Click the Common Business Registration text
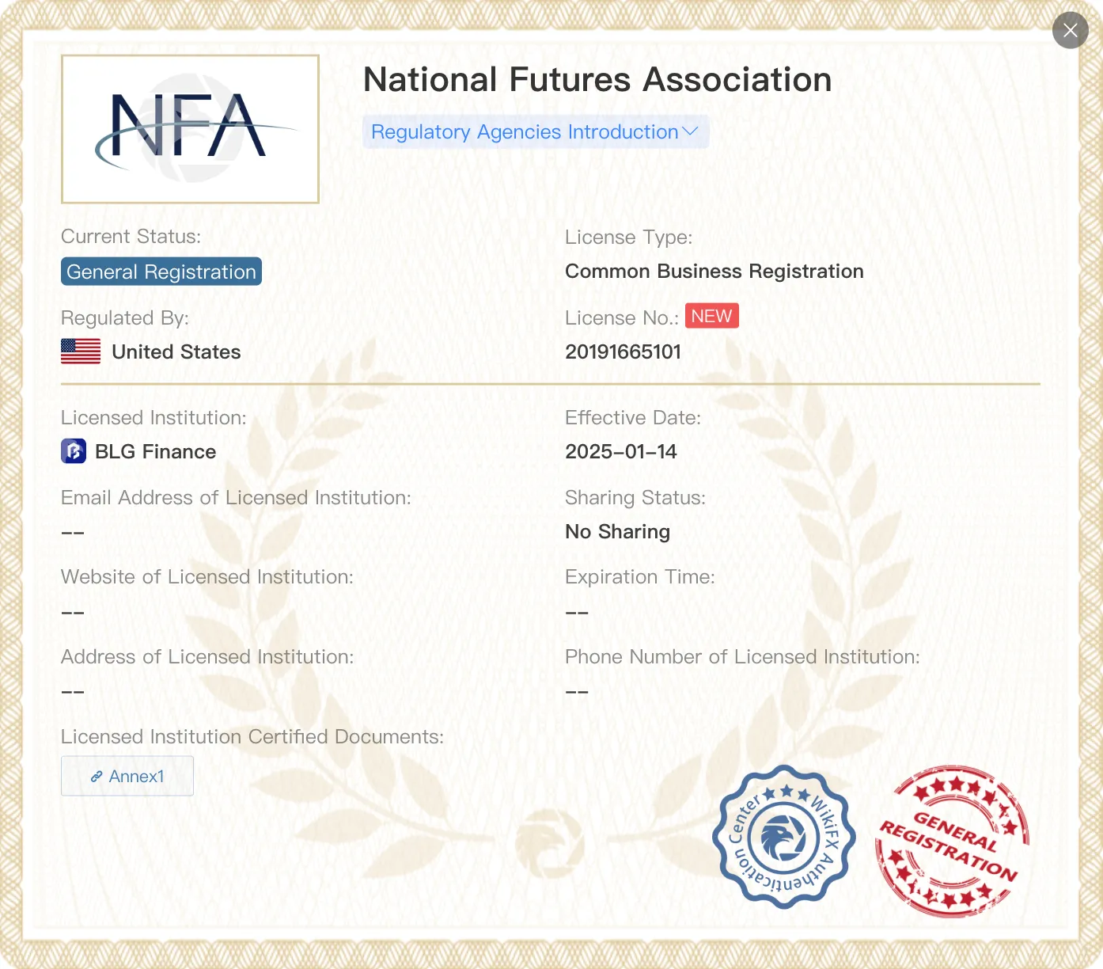 [x=714, y=272]
